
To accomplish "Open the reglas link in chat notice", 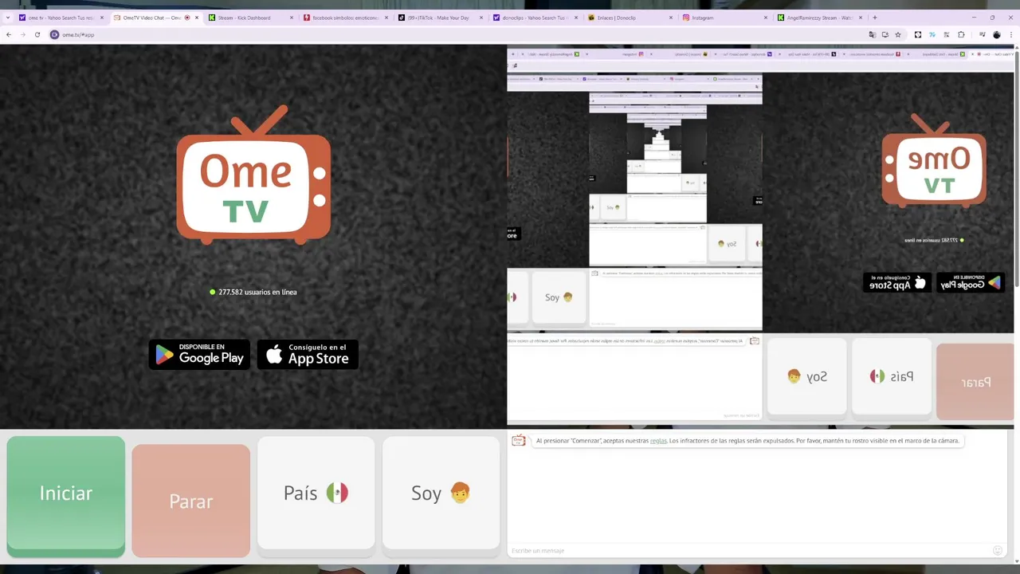I will pyautogui.click(x=658, y=440).
